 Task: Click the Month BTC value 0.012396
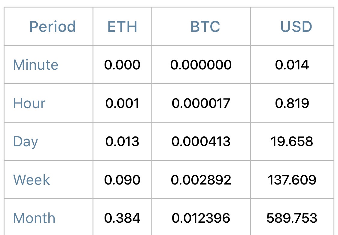(x=201, y=218)
